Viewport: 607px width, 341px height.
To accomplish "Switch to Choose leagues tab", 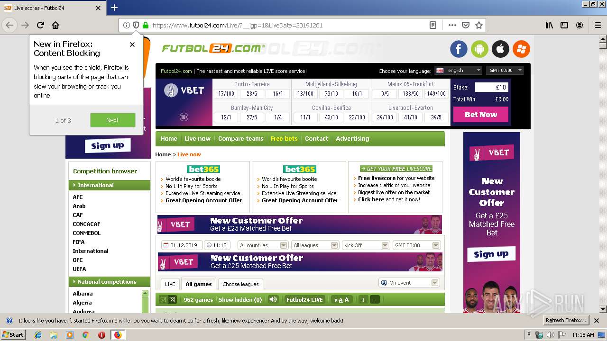I will click(x=240, y=284).
